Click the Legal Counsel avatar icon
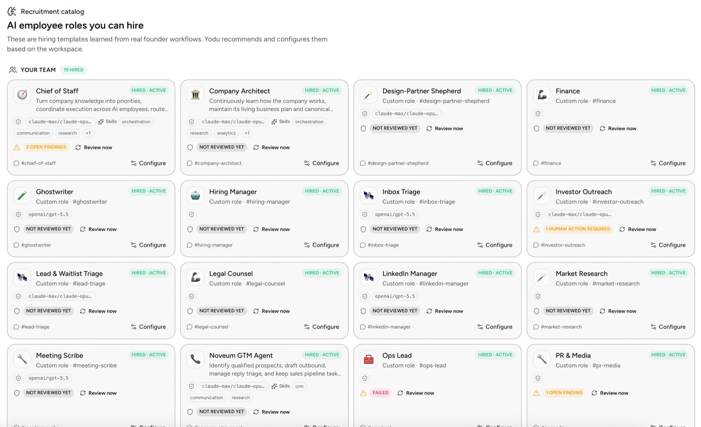701x427 pixels. 195,277
